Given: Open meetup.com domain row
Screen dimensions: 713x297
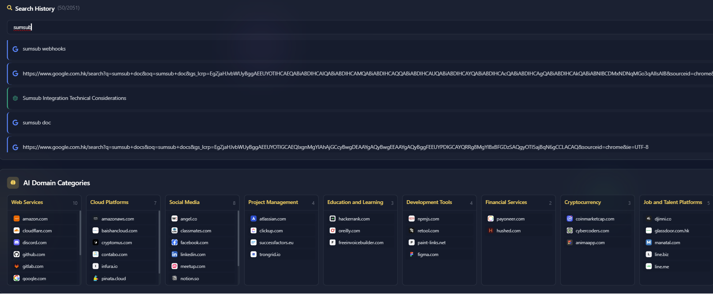Looking at the screenshot, I should pos(202,266).
